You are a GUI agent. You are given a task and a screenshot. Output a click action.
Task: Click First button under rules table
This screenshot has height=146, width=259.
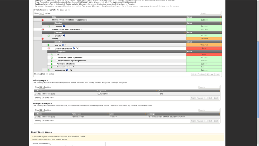tap(194, 74)
